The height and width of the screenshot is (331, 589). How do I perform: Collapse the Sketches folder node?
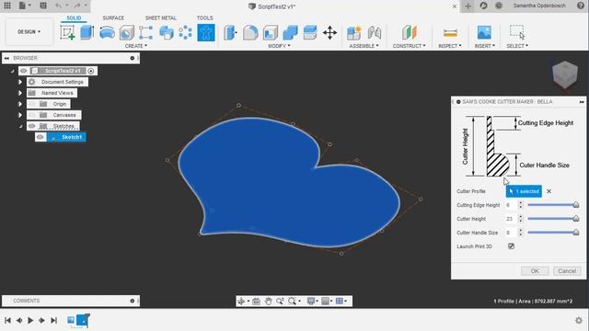click(x=20, y=127)
